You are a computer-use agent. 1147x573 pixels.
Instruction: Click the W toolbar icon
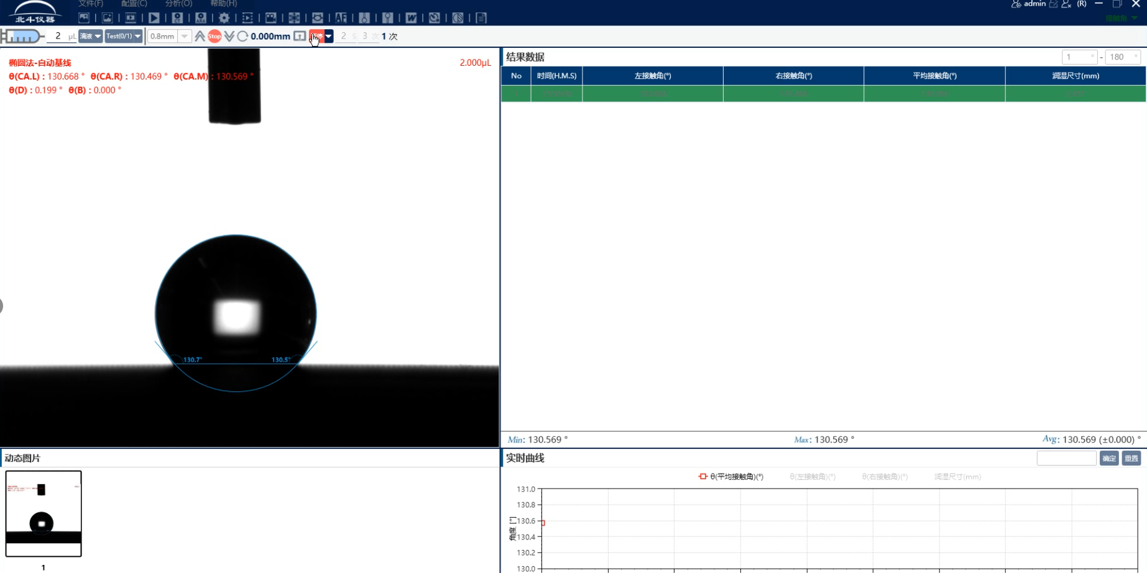[411, 18]
